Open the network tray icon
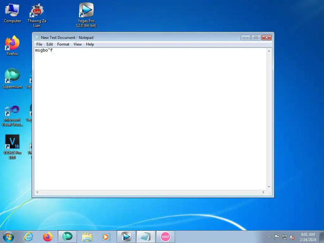The width and height of the screenshot is (324, 243). 284,237
